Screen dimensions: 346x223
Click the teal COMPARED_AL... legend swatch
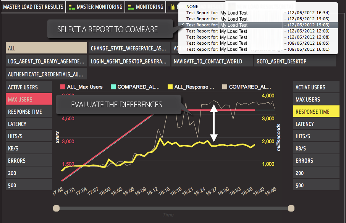coord(113,87)
